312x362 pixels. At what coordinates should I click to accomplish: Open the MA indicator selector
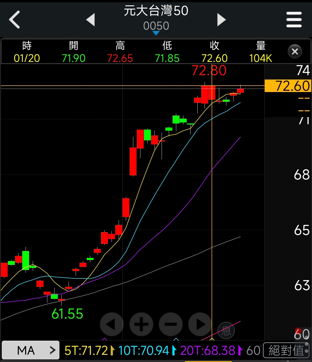click(x=31, y=350)
